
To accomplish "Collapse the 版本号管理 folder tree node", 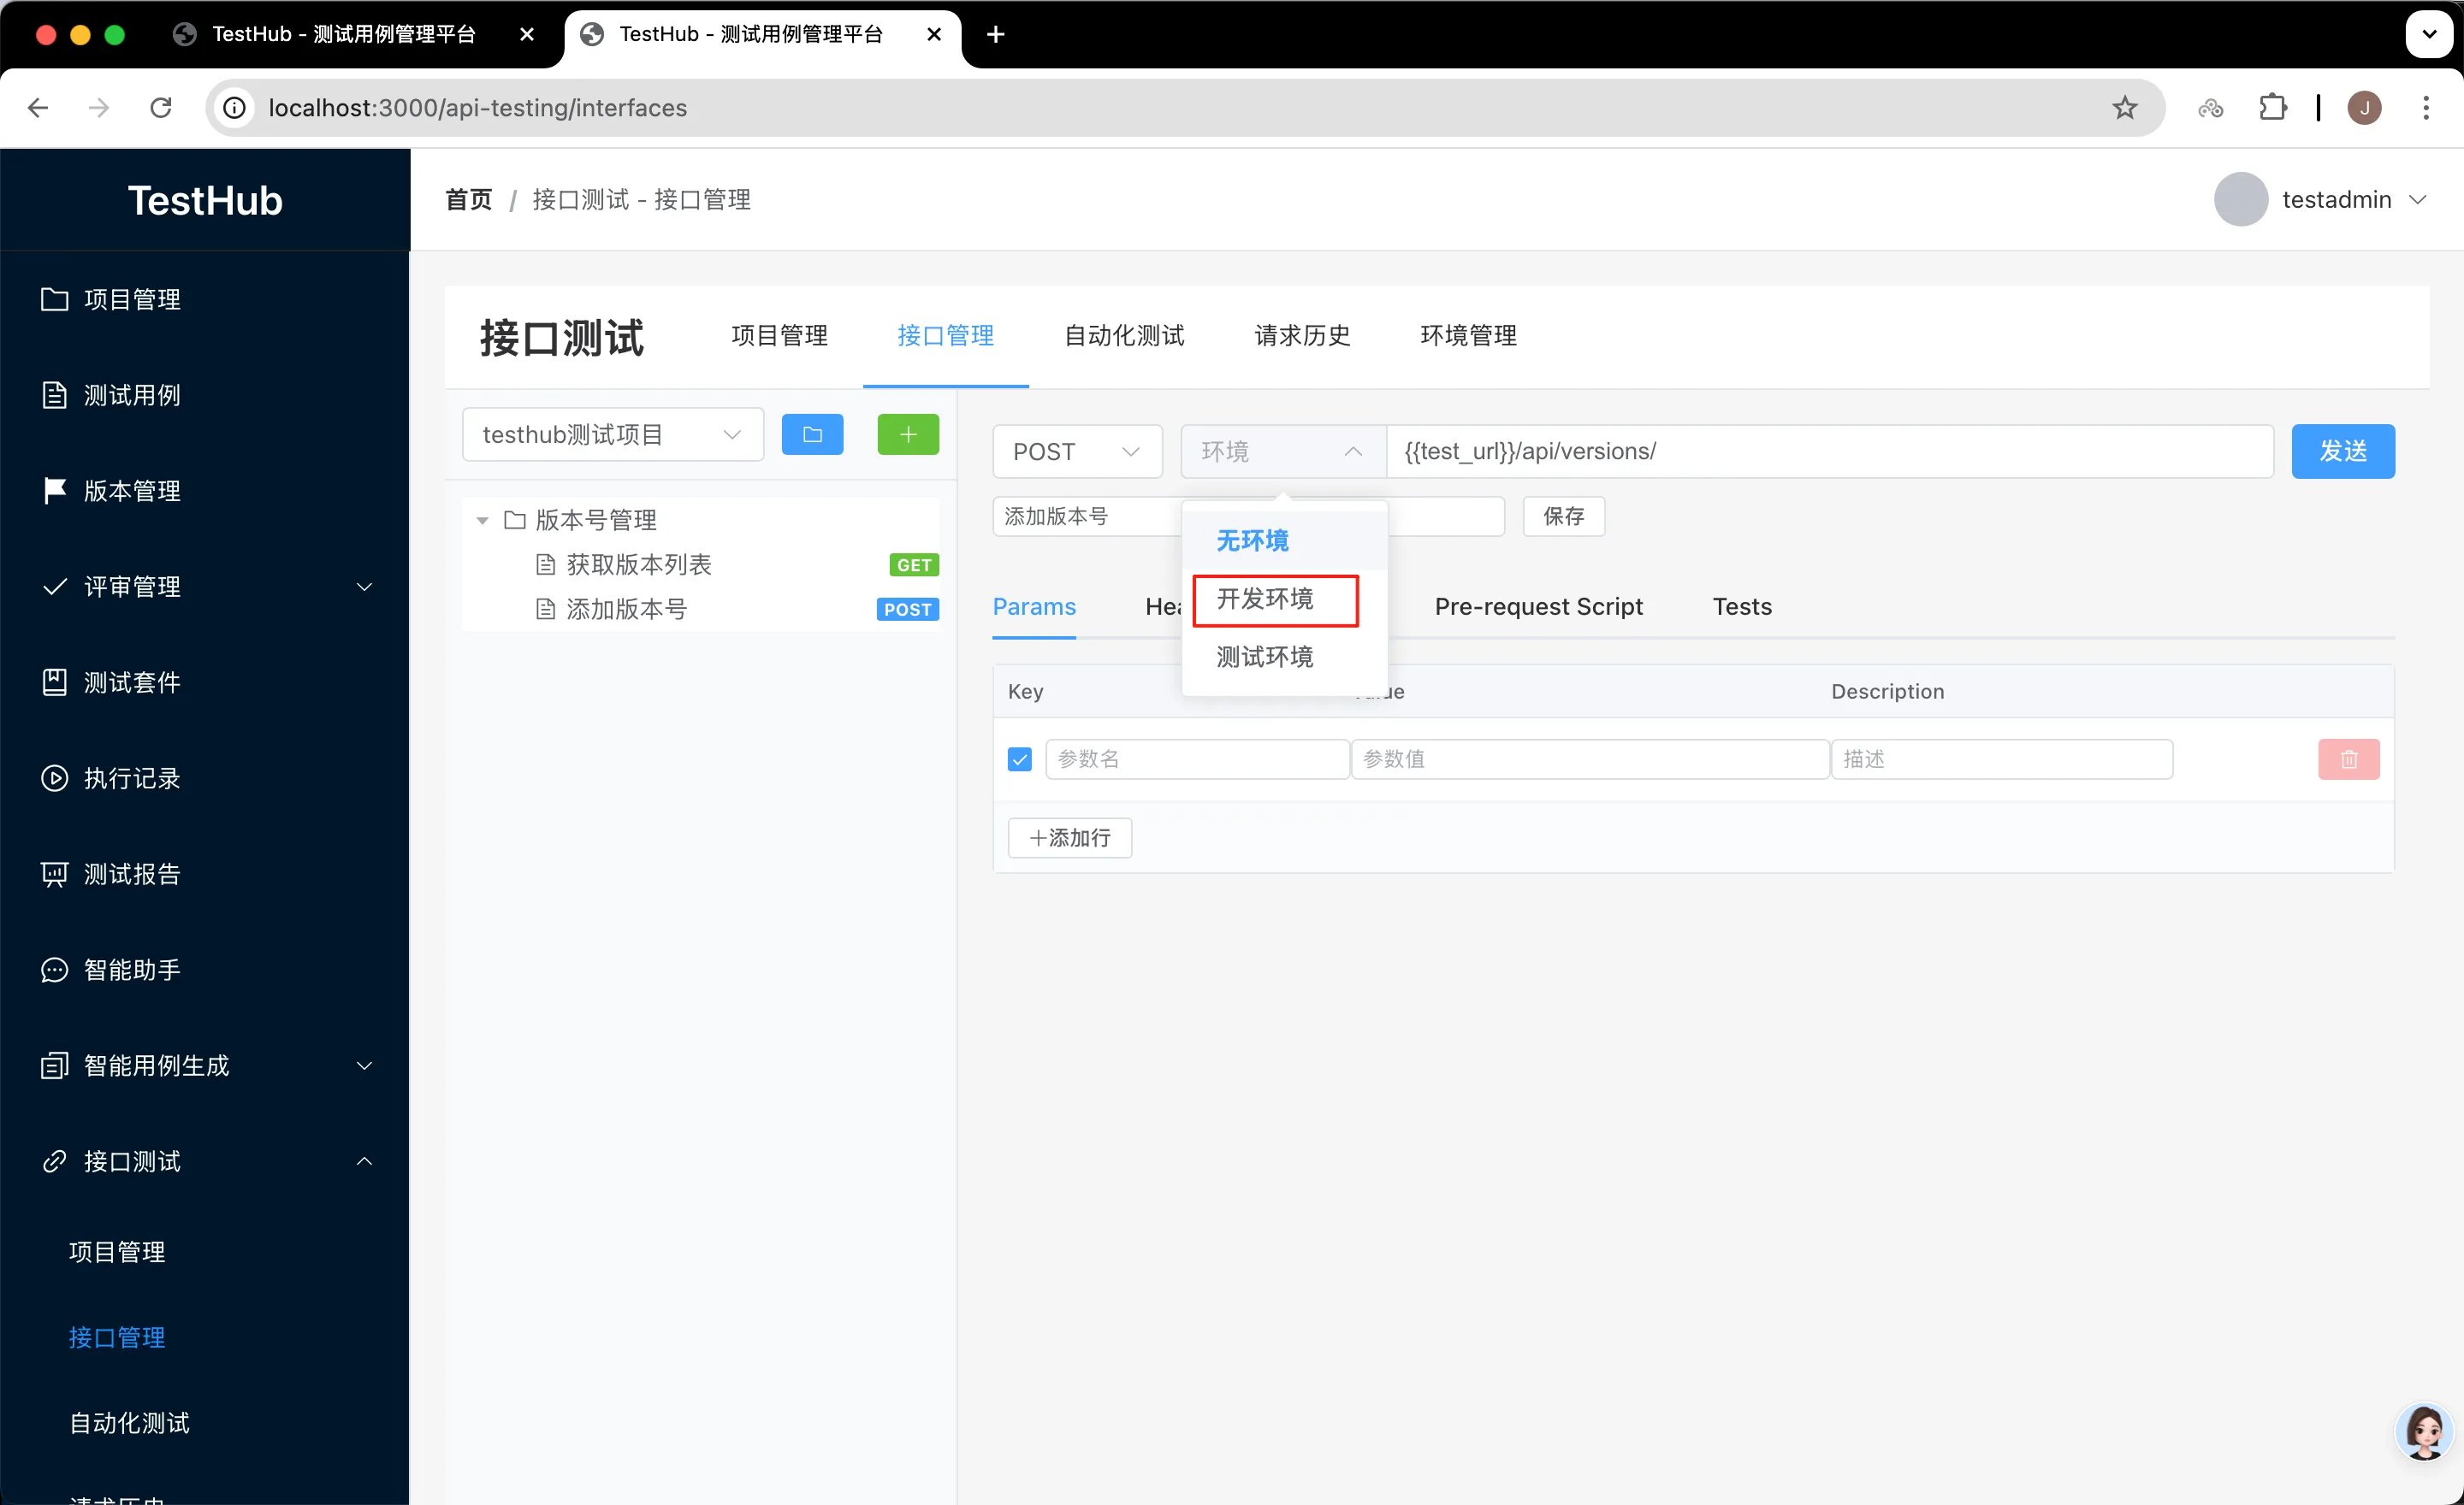I will pyautogui.click(x=482, y=521).
